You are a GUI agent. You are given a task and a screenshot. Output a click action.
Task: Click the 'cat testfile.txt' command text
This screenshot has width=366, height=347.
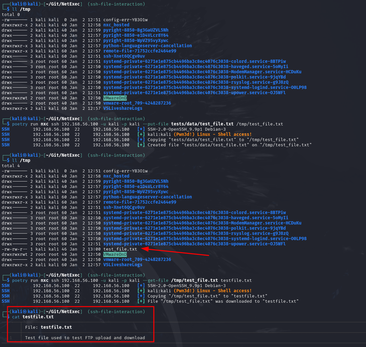33,317
